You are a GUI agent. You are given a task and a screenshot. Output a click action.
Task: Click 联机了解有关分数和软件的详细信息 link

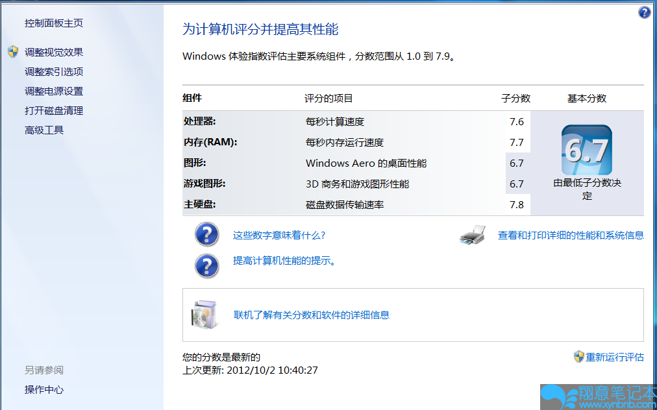click(x=312, y=315)
